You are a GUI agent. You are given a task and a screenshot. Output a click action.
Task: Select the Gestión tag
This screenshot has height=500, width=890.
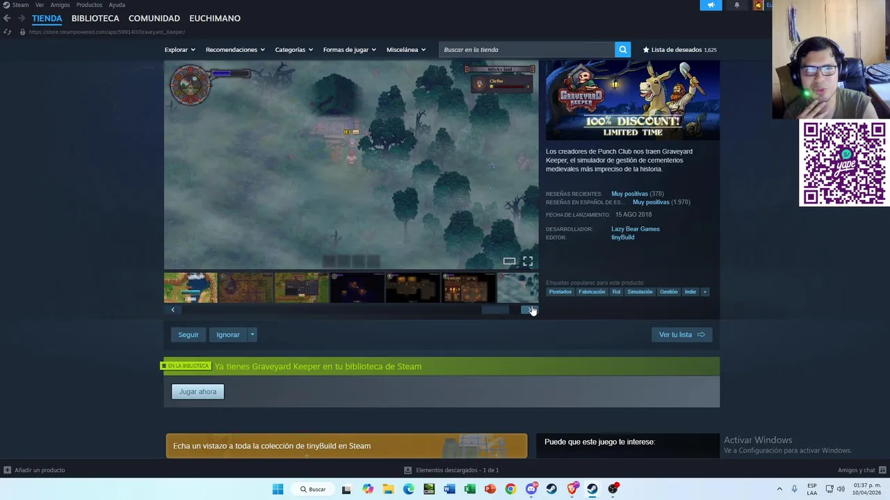coord(669,292)
